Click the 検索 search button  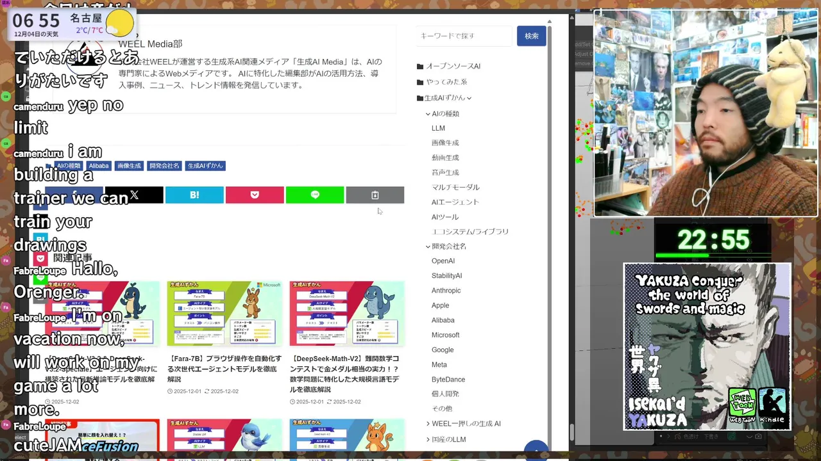[x=532, y=36]
